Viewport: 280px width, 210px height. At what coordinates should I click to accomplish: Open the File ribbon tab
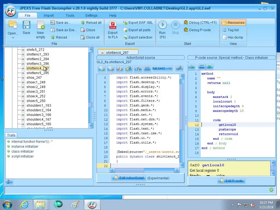pos(28,15)
